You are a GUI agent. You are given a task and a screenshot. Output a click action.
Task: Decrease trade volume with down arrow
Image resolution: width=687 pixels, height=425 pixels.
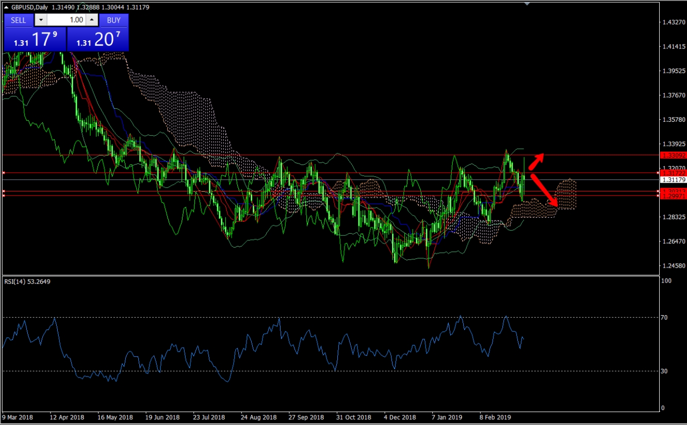pos(41,20)
